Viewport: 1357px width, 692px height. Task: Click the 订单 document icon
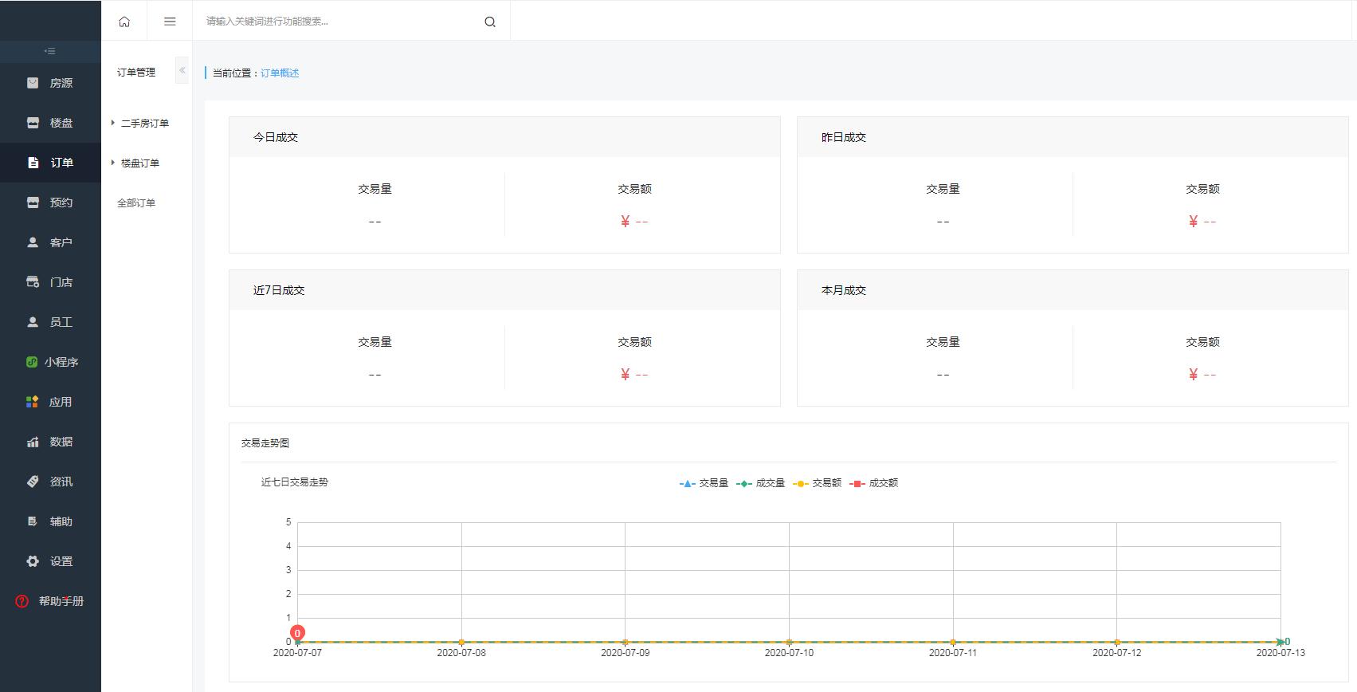(x=33, y=163)
